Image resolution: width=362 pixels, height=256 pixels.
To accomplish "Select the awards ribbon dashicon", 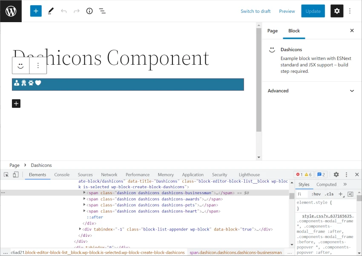I will pyautogui.click(x=24, y=83).
